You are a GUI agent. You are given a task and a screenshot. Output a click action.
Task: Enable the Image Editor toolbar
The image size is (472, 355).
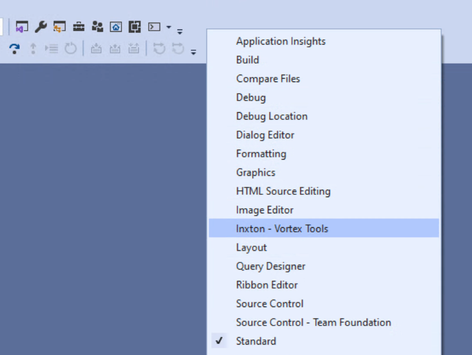tap(324, 210)
